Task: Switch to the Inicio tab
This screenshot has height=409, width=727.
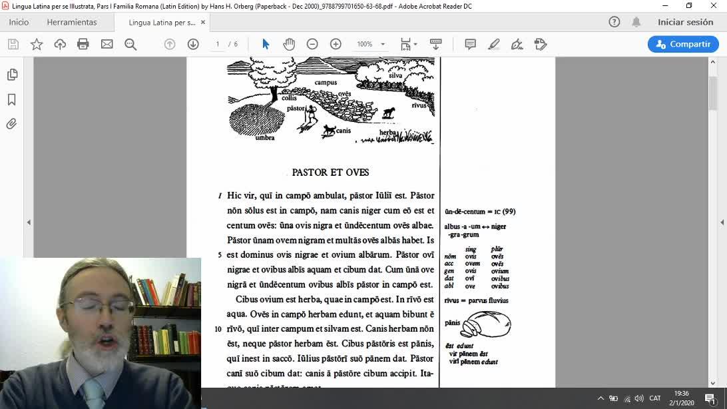Action: click(x=19, y=22)
